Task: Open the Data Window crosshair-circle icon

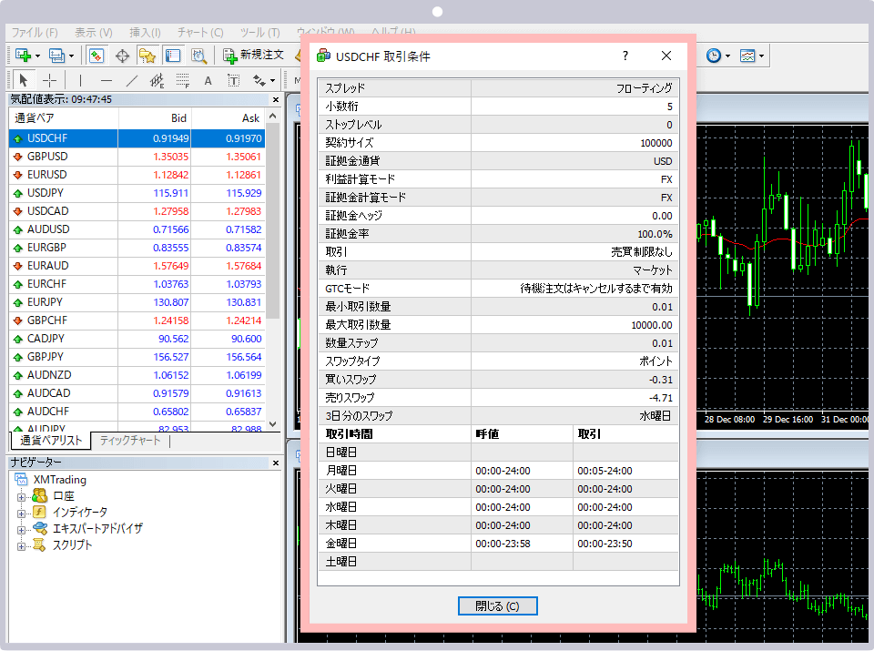Action: (x=122, y=56)
